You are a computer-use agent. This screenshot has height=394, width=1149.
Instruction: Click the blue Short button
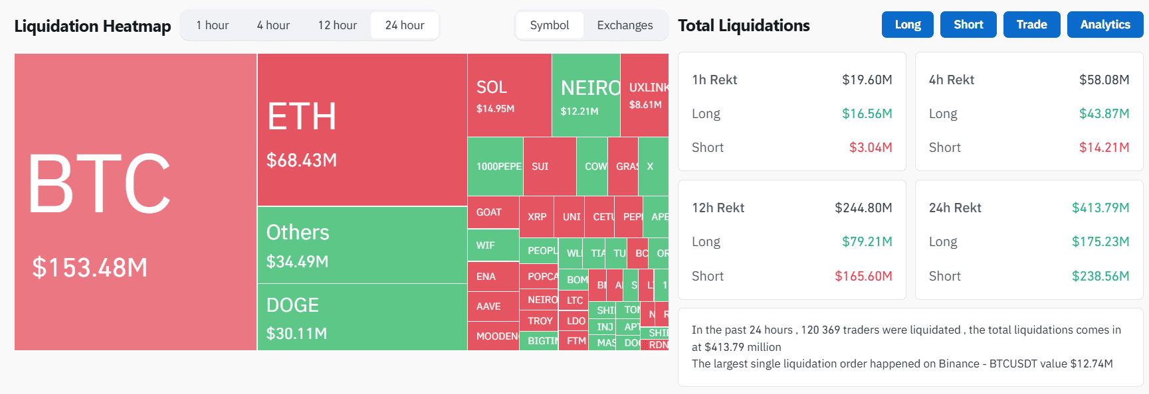coord(968,25)
